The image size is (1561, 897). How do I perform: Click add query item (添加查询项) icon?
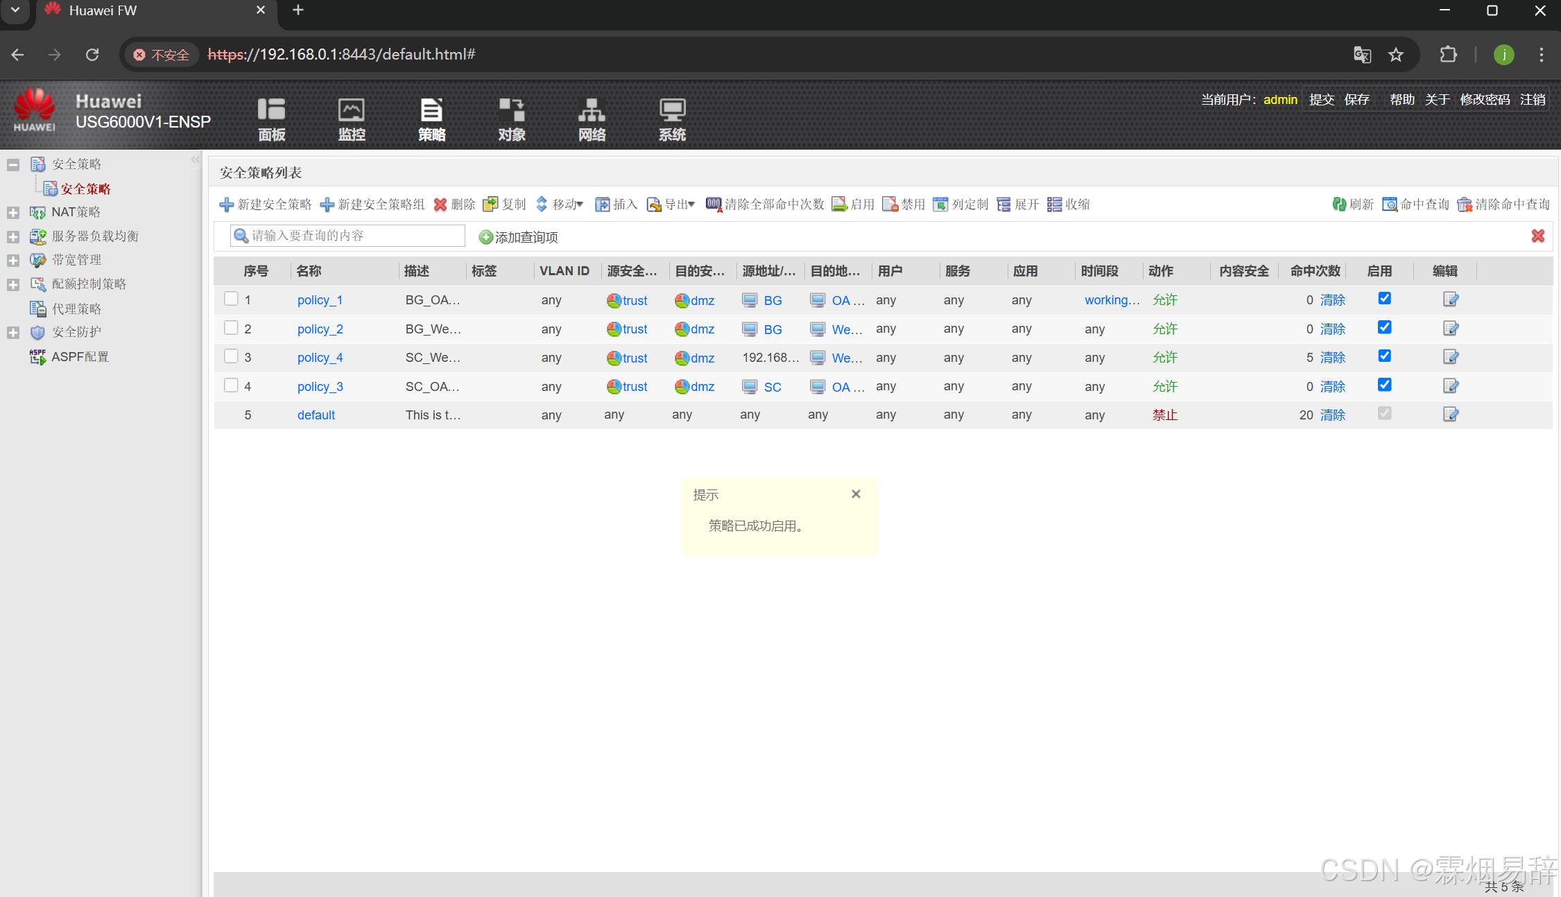[486, 237]
